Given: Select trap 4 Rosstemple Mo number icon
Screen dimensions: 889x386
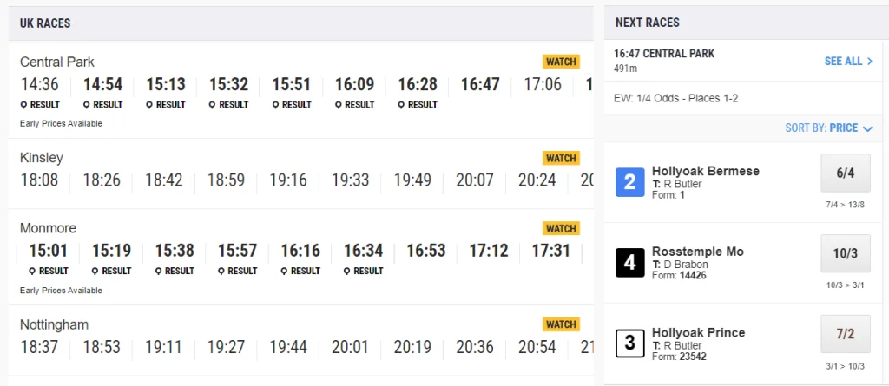Looking at the screenshot, I should [x=629, y=263].
